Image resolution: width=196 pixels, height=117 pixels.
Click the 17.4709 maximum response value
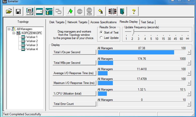[142, 79]
